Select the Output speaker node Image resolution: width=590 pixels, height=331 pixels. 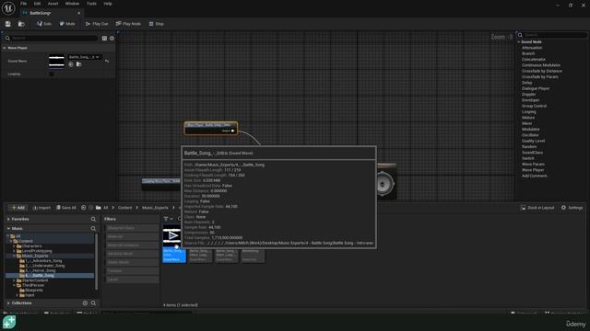tap(386, 182)
